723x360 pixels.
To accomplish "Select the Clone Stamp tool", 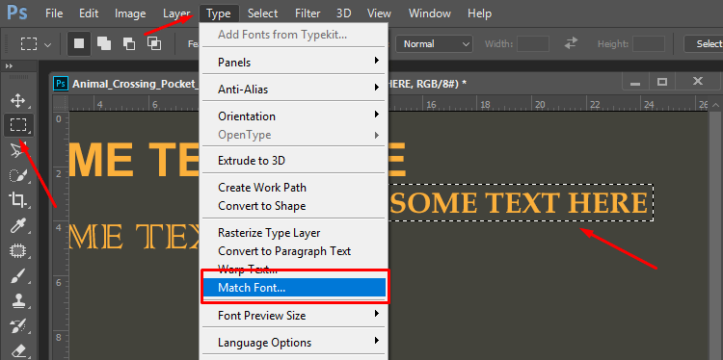I will [18, 301].
